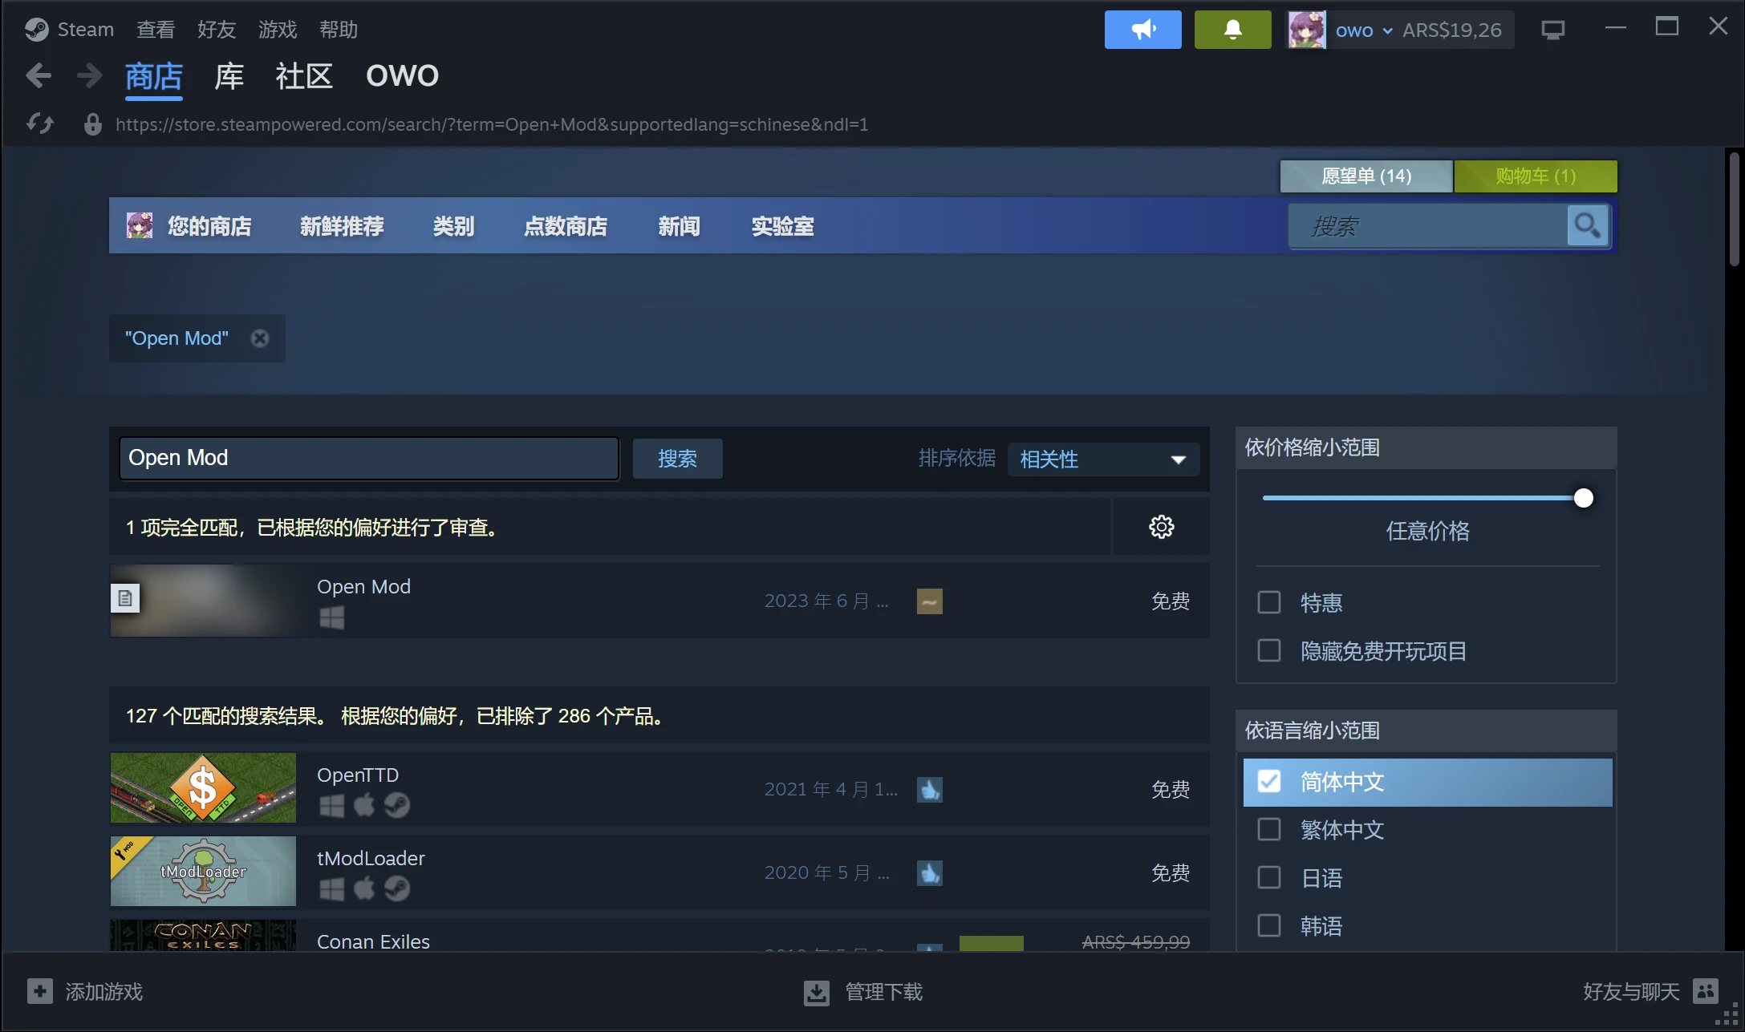Viewport: 1745px width, 1032px height.
Task: Switch to the 社区 tab
Action: pos(303,75)
